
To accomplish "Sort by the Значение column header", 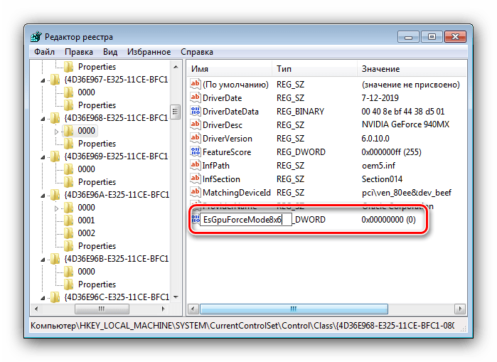I will point(412,69).
